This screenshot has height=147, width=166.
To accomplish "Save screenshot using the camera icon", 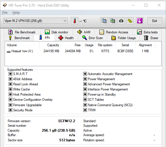I will (121, 21).
